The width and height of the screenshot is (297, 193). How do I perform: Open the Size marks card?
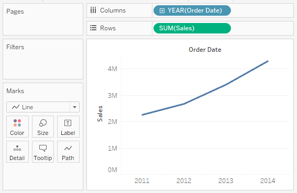pyautogui.click(x=43, y=127)
